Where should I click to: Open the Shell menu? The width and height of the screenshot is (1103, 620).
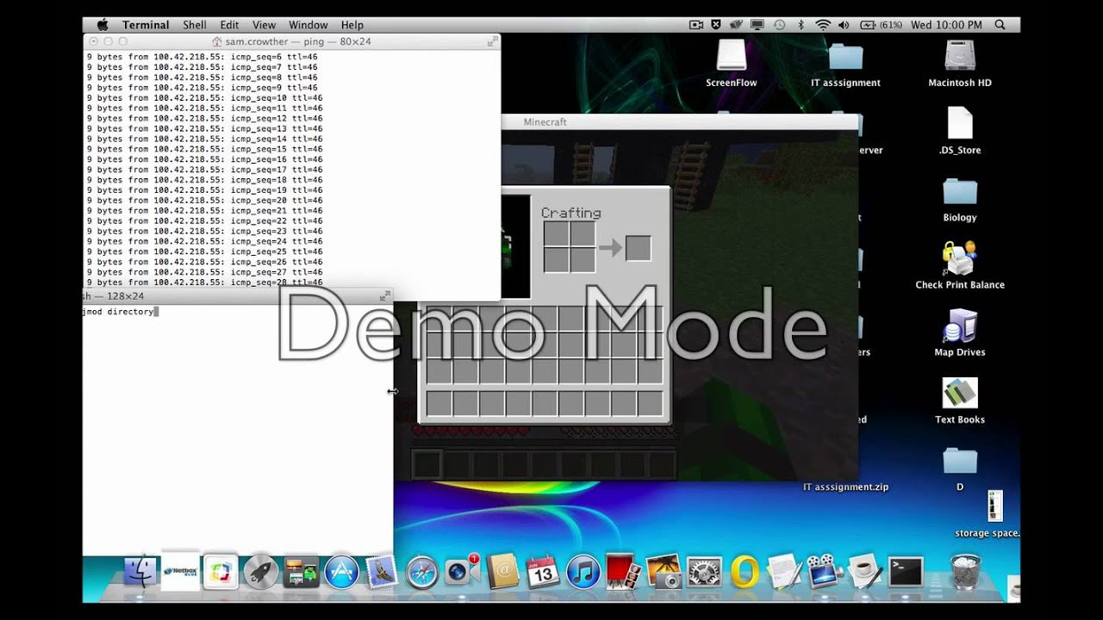195,25
